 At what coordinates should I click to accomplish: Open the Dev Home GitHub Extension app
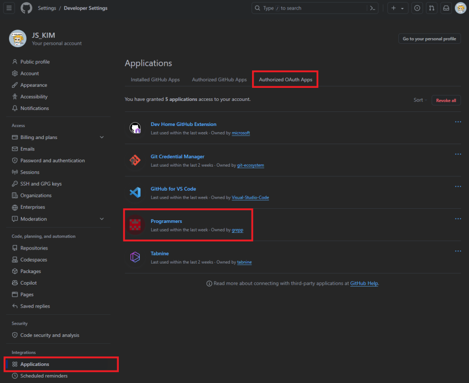[x=183, y=124]
